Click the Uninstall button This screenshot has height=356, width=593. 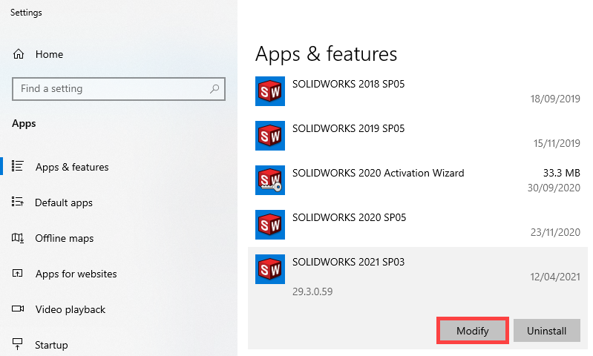pos(546,331)
